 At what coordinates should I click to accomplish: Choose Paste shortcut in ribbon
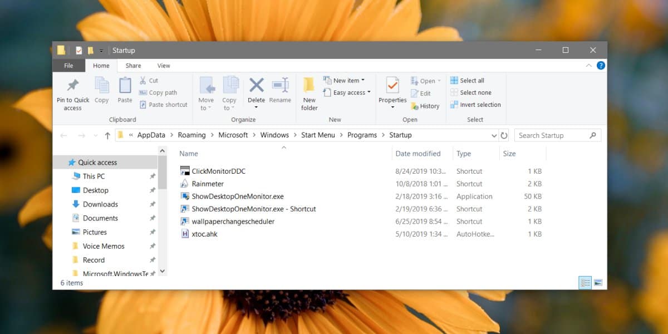pyautogui.click(x=163, y=105)
